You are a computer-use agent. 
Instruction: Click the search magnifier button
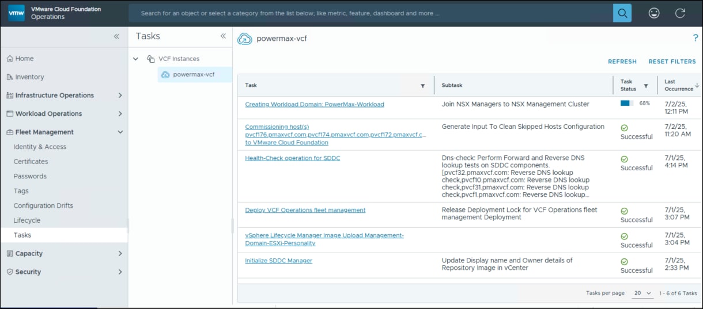point(622,13)
